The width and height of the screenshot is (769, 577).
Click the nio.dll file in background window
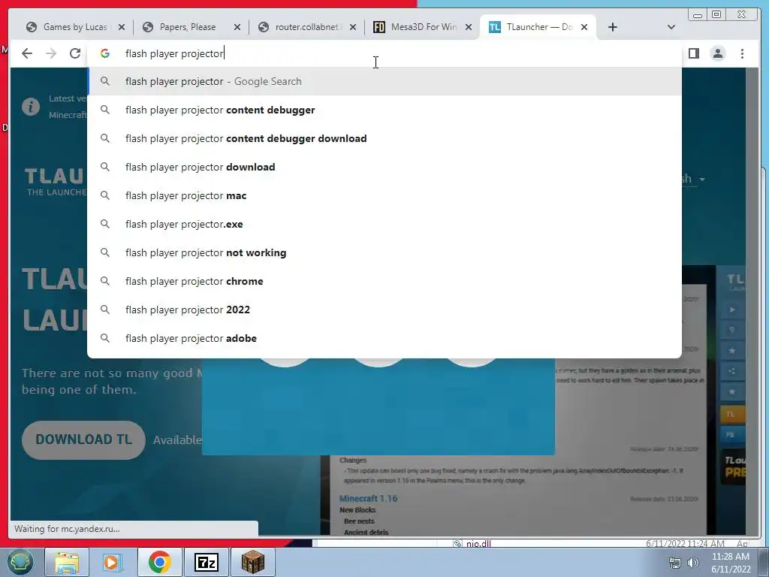tap(478, 544)
